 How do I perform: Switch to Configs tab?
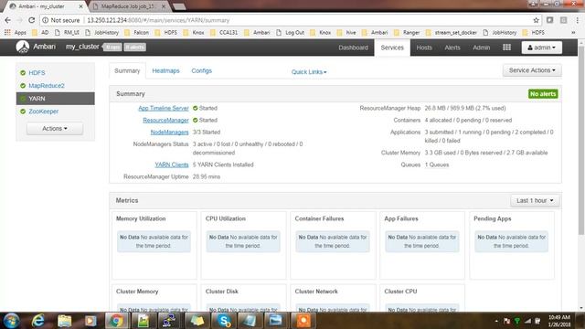click(201, 70)
